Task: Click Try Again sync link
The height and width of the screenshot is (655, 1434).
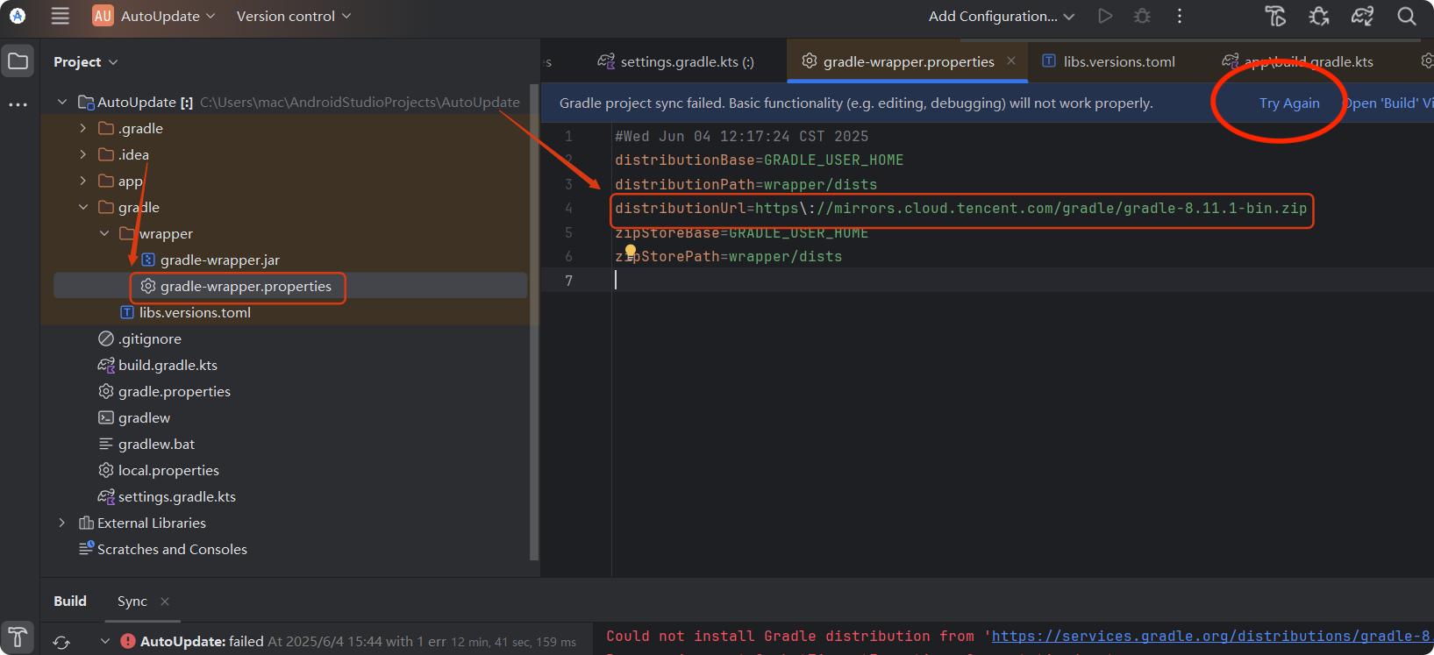Action: (1289, 103)
